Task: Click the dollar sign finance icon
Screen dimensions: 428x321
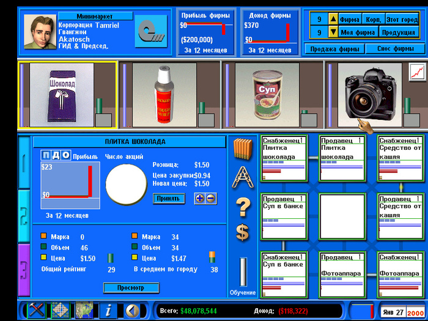Action: click(x=243, y=233)
